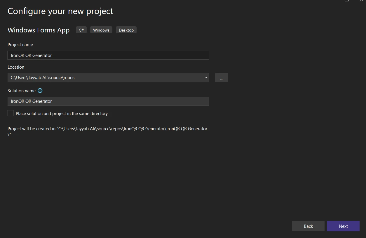The height and width of the screenshot is (238, 366).
Task: Click the Solution name text field
Action: (108, 101)
